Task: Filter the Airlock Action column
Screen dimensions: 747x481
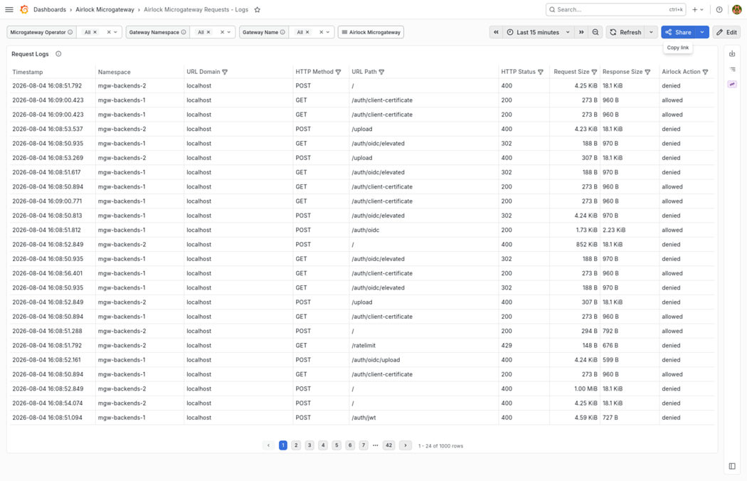Action: [706, 72]
